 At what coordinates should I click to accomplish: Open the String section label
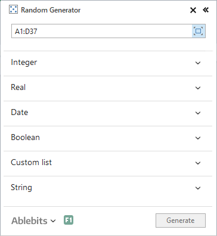pyautogui.click(x=21, y=188)
